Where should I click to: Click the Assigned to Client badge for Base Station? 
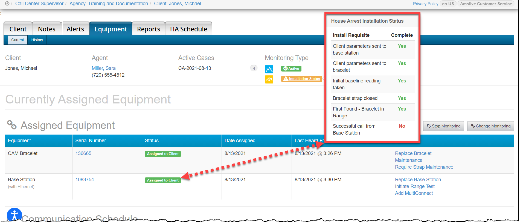point(163,180)
